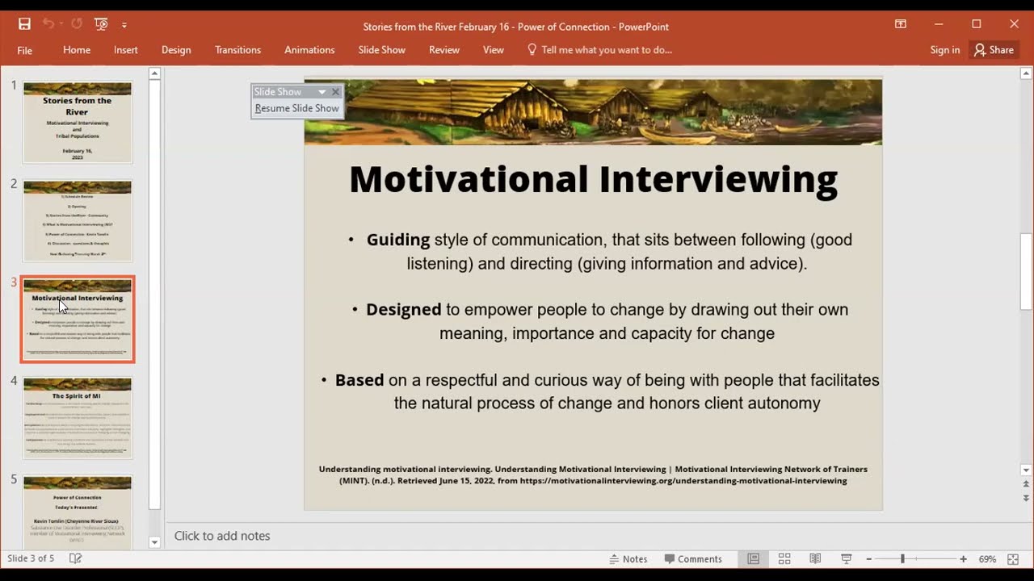Switch to Slide Sorter view icon

[784, 558]
